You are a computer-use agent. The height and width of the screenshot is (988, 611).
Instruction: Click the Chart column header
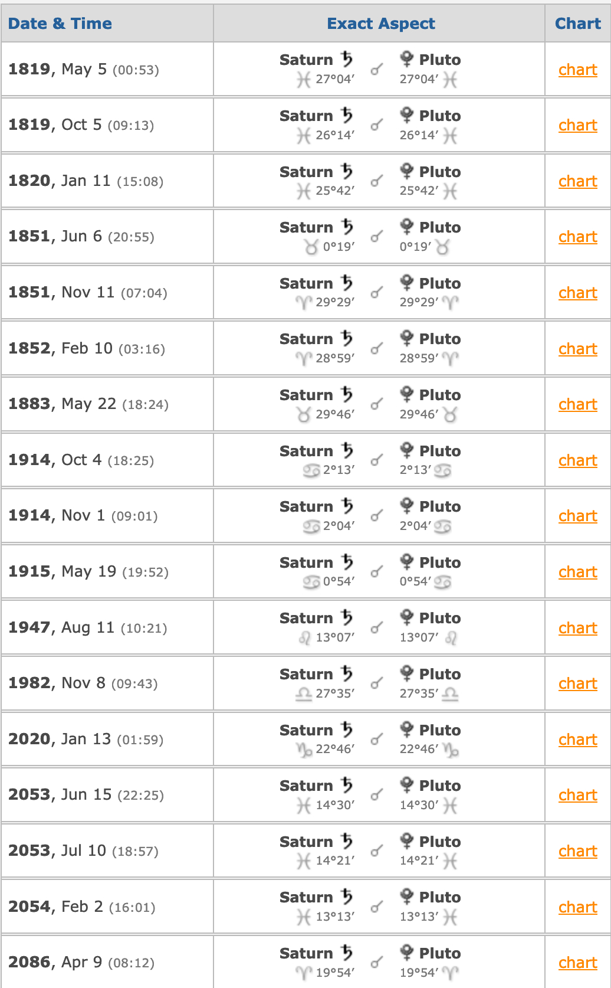(x=577, y=24)
